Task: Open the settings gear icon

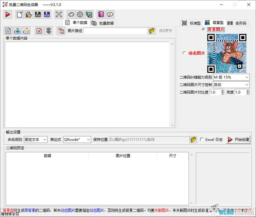Action: click(80, 14)
